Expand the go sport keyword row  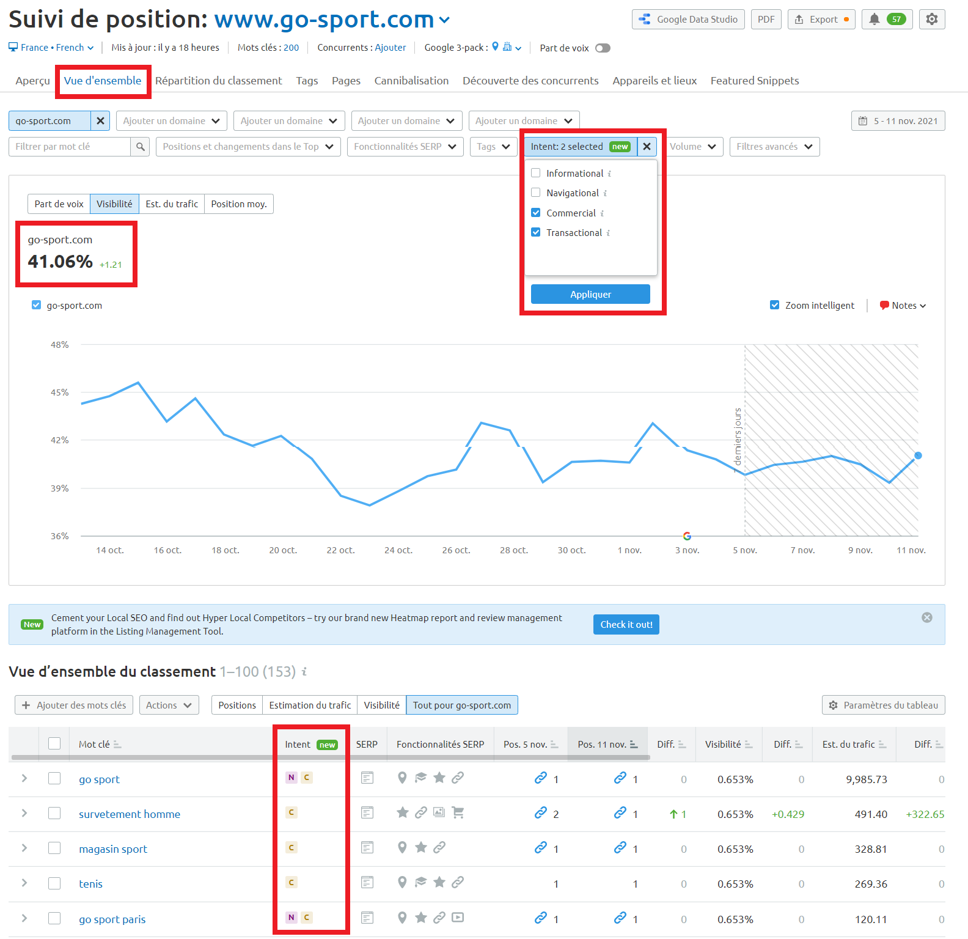(24, 778)
